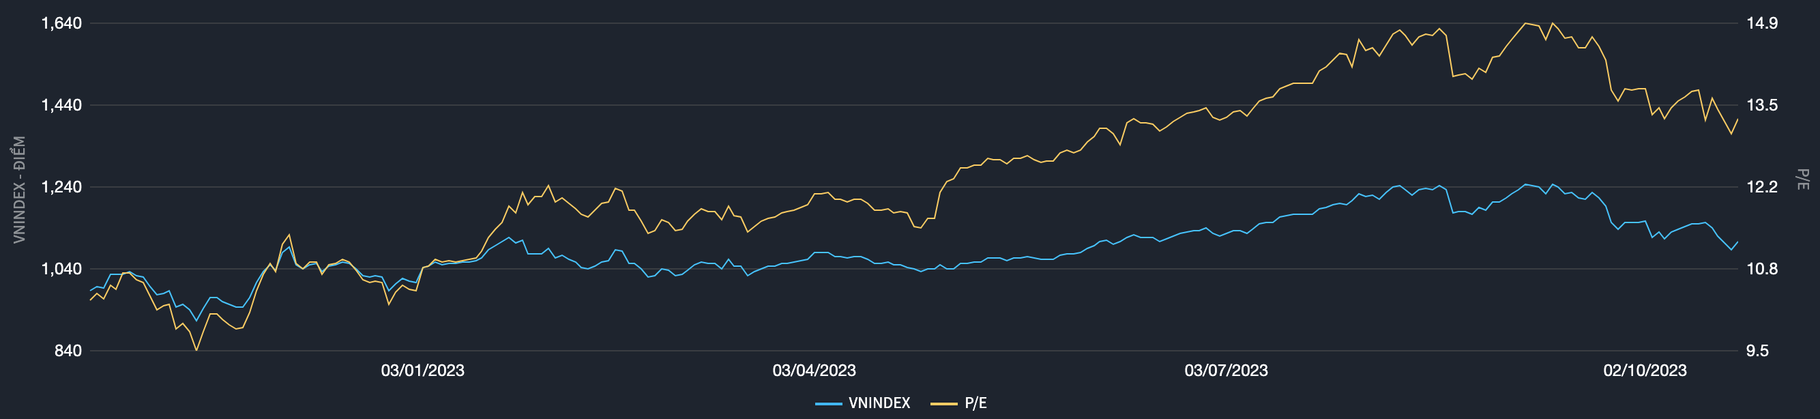Select the 1,040 VNINDEX axis tick

61,269
